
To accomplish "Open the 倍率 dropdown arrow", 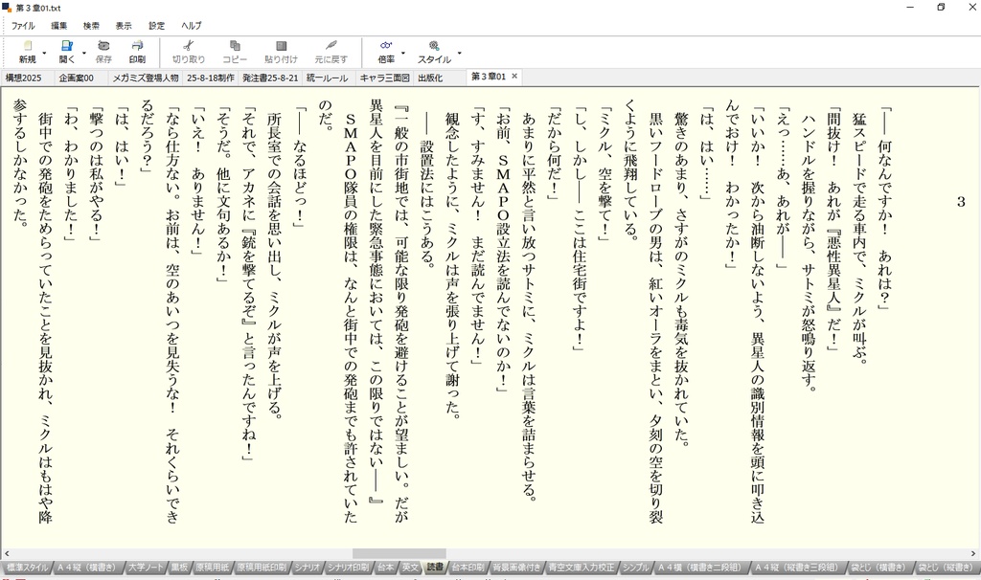I will pos(403,54).
